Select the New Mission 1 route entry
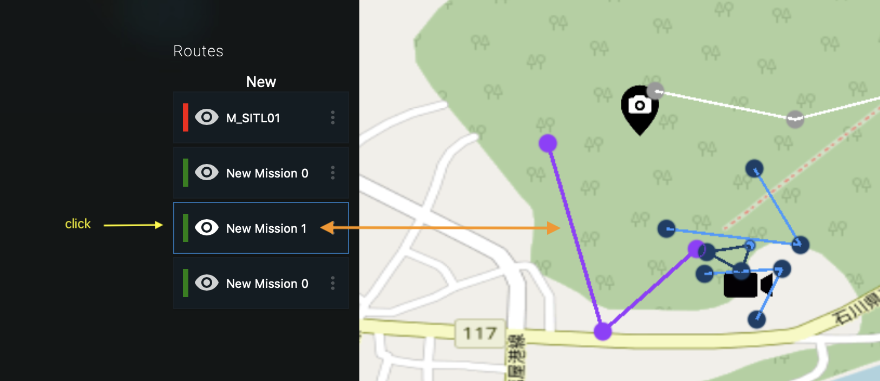 266,228
